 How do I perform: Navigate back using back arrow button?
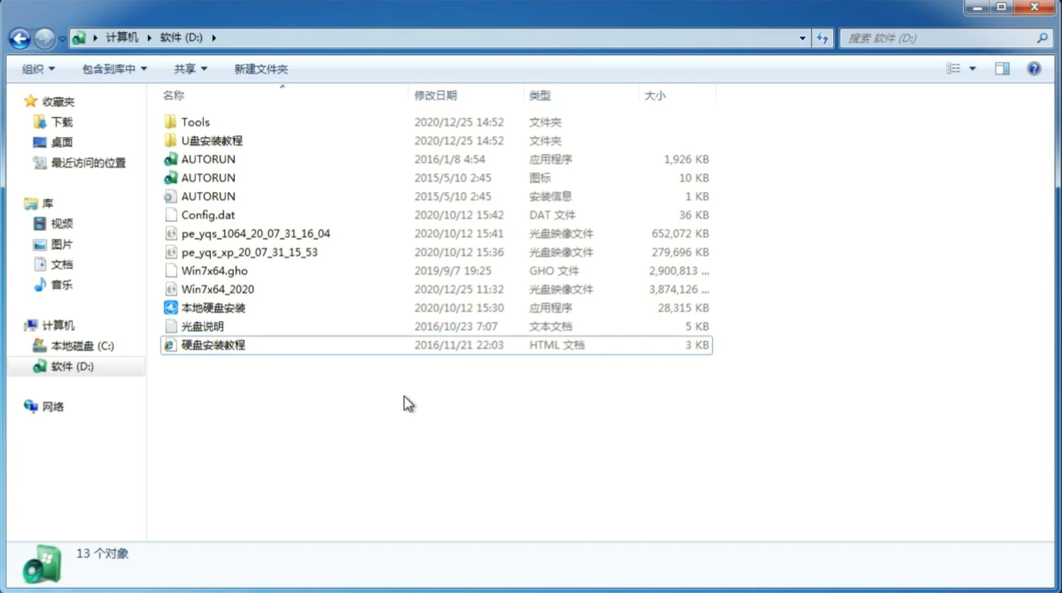(x=20, y=37)
